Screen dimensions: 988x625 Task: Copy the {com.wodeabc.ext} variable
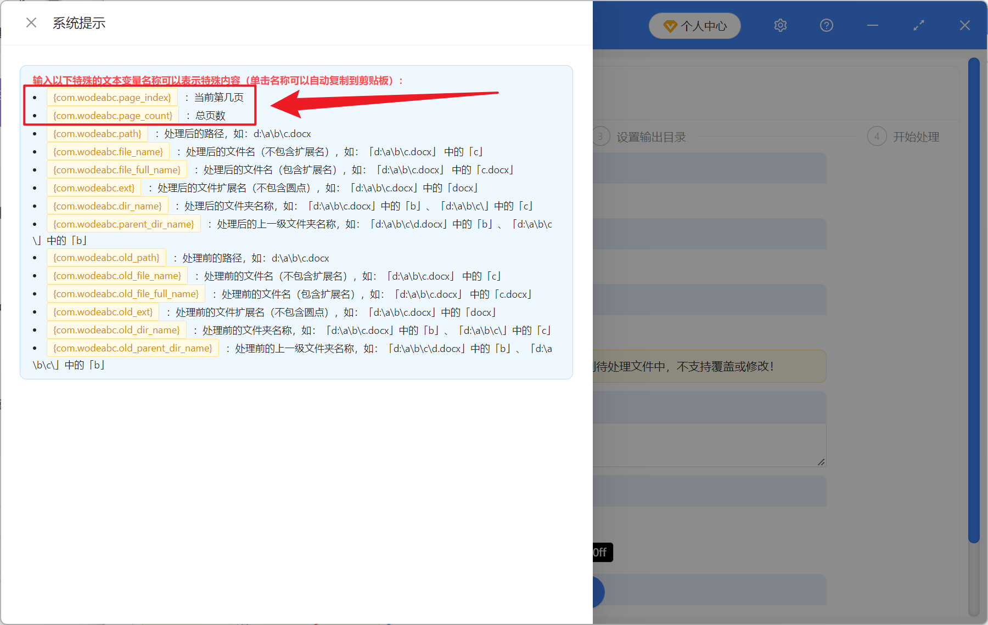click(x=94, y=187)
